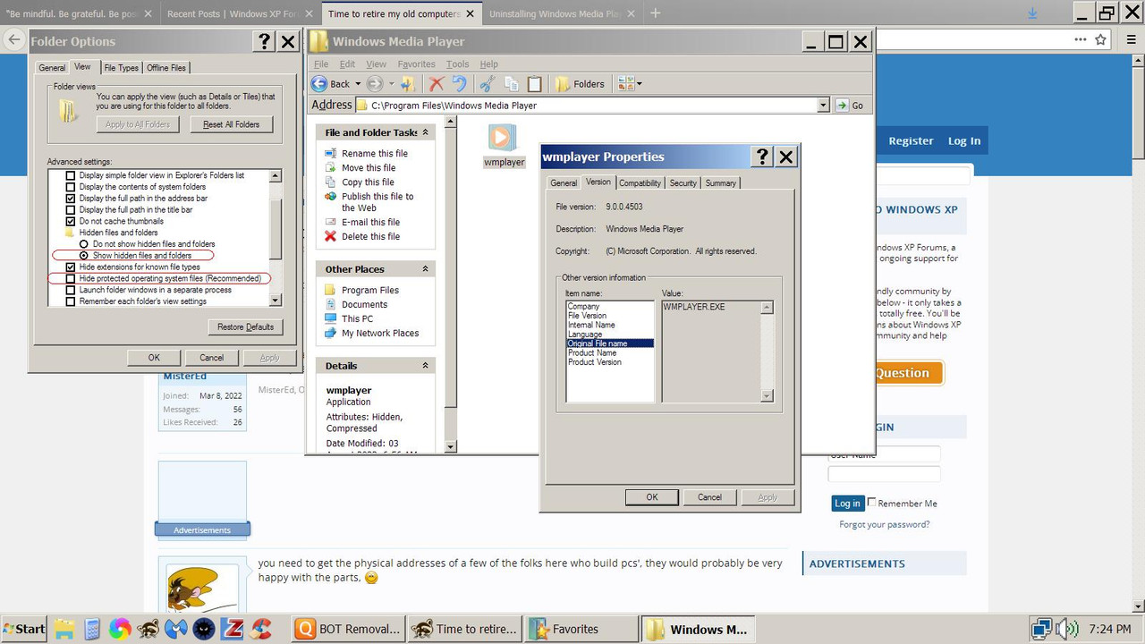The width and height of the screenshot is (1145, 644).
Task: Toggle 'Do not cache thumbnails' checkbox
Action: click(x=71, y=221)
